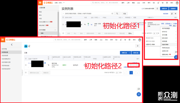180x103 pixels.
Task: Open the page-size dropdown in the disk page
Action: coord(118,73)
